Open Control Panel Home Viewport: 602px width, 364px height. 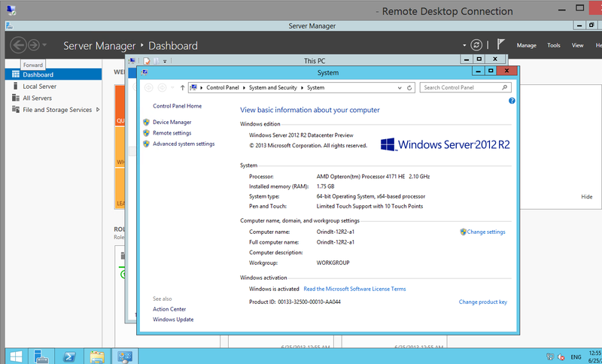[177, 106]
